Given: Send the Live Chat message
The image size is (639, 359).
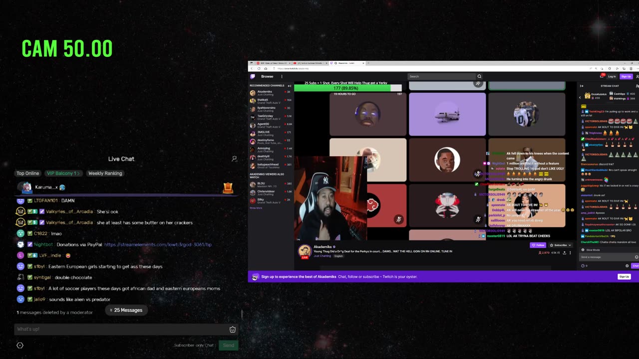Looking at the screenshot, I should coord(229,345).
